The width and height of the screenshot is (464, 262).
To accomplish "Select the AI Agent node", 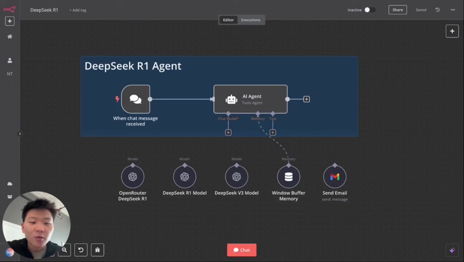I will point(251,99).
